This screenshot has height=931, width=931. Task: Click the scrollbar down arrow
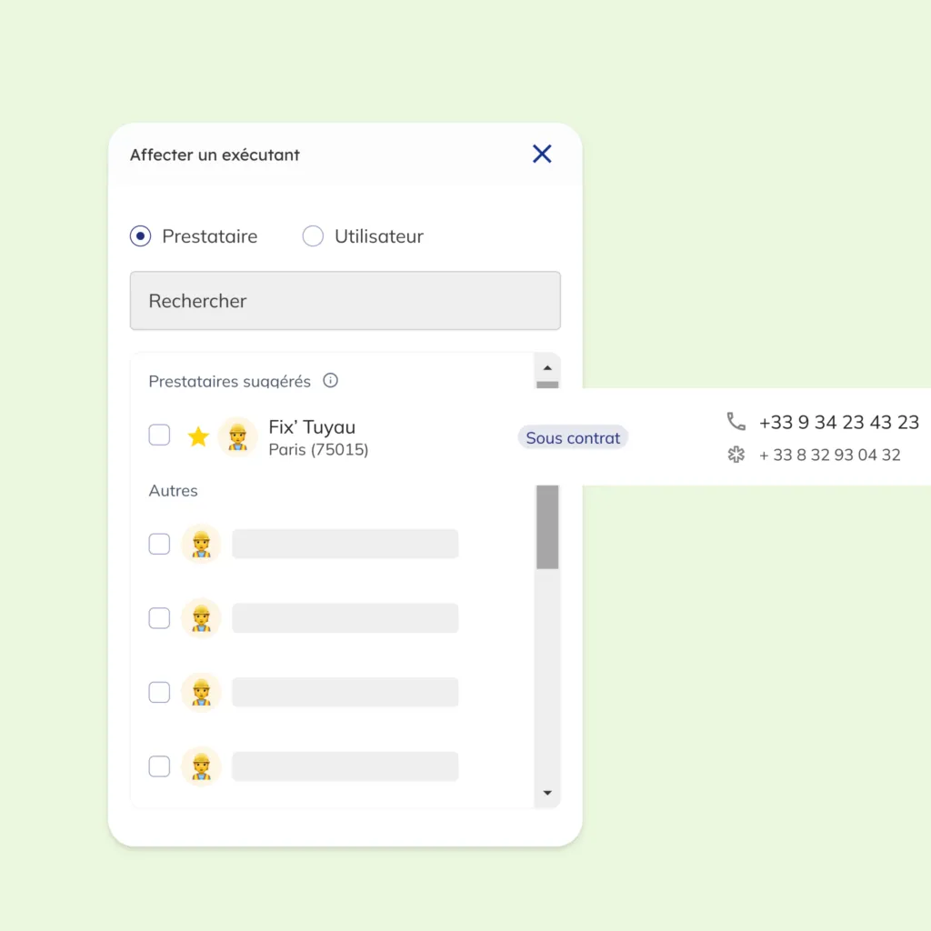(547, 793)
